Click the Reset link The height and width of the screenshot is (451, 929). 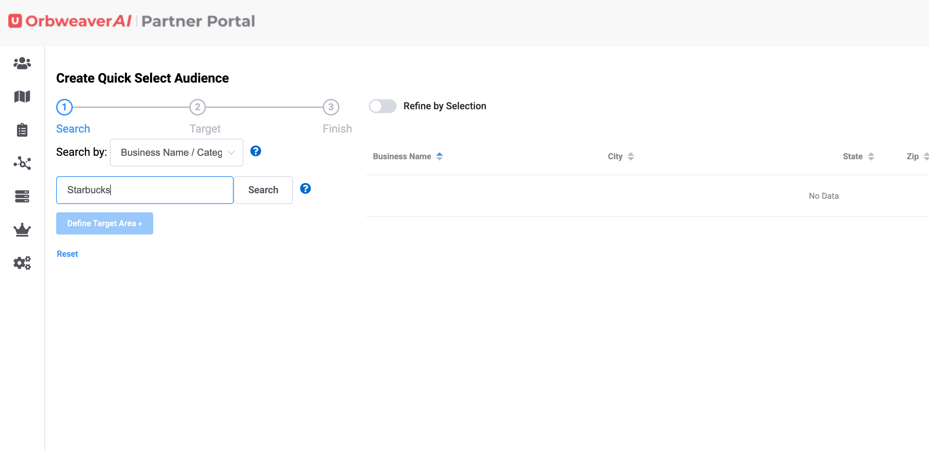point(68,254)
